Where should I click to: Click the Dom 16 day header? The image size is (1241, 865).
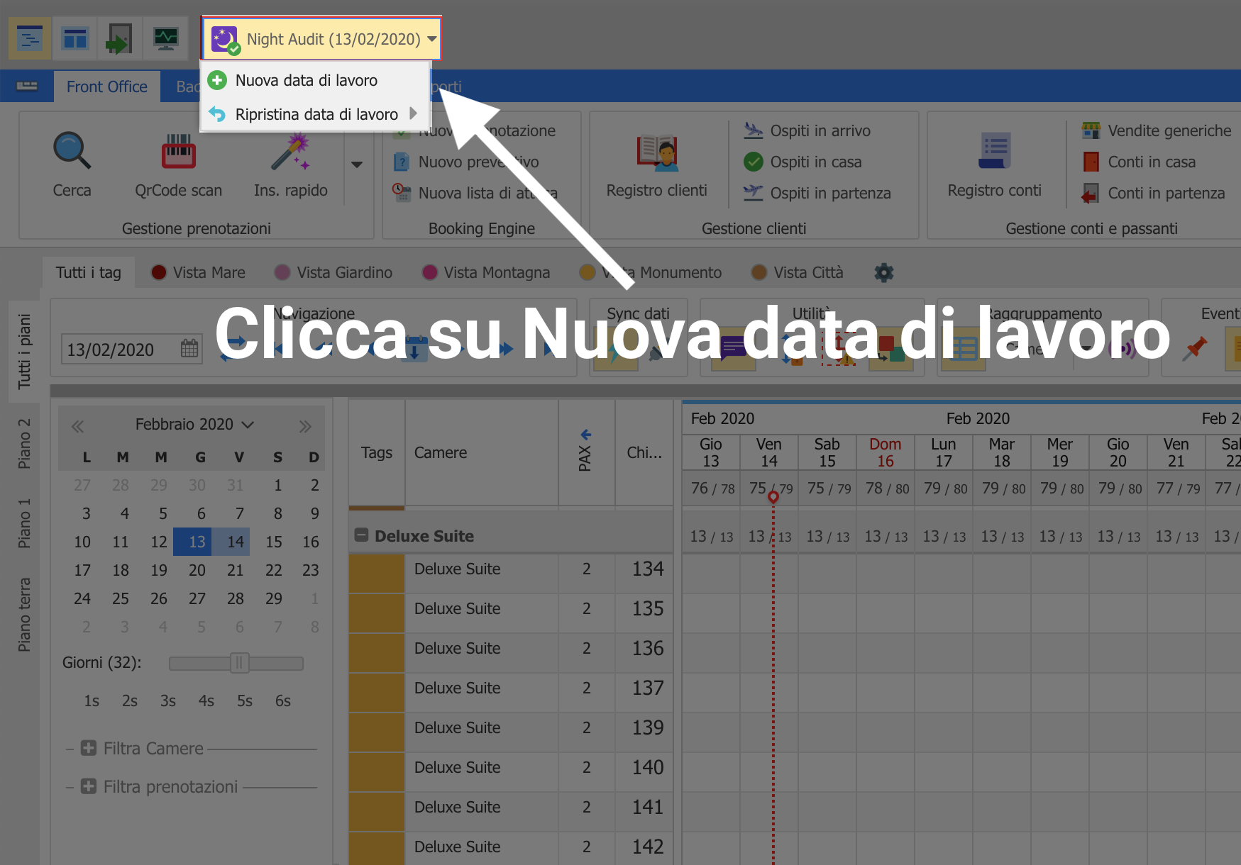tap(886, 452)
